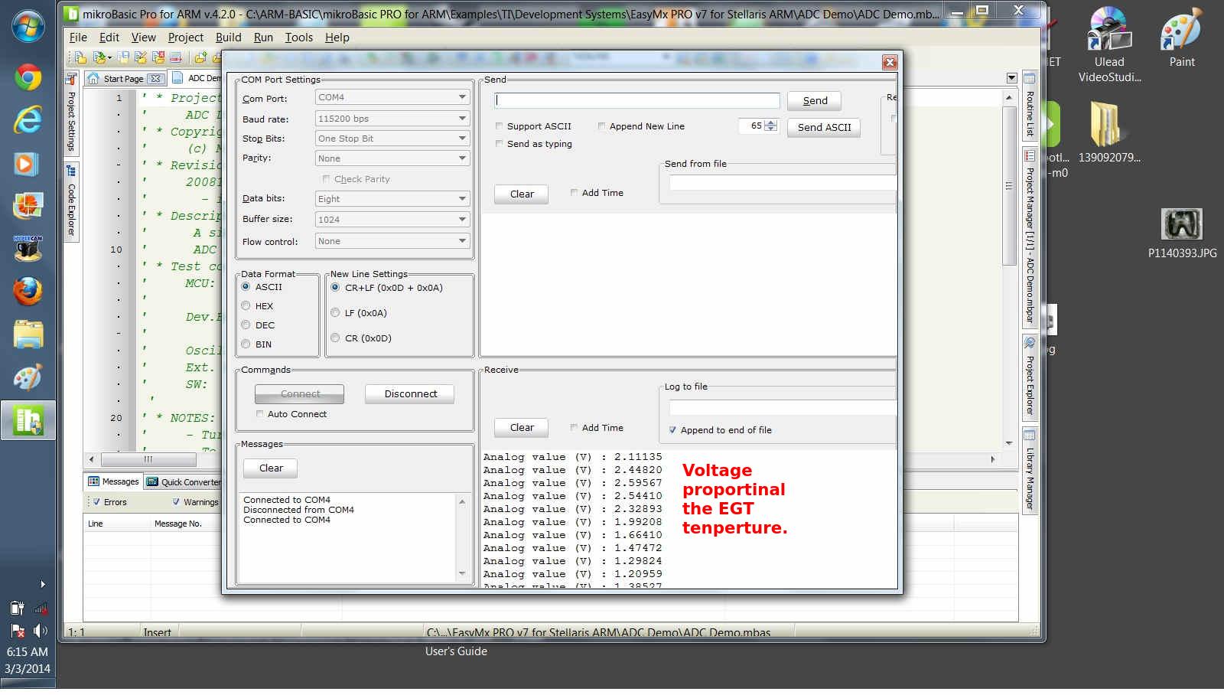Click the Edit Project toolbar icon
1224x695 pixels.
pos(140,57)
